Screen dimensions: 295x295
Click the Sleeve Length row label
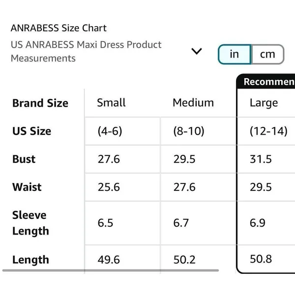coord(30,223)
